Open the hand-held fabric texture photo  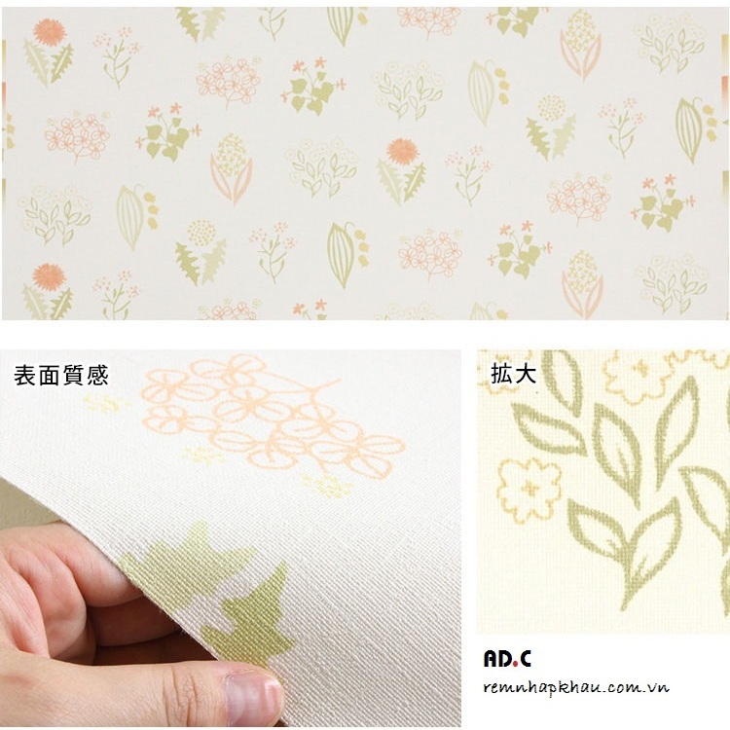tap(230, 538)
